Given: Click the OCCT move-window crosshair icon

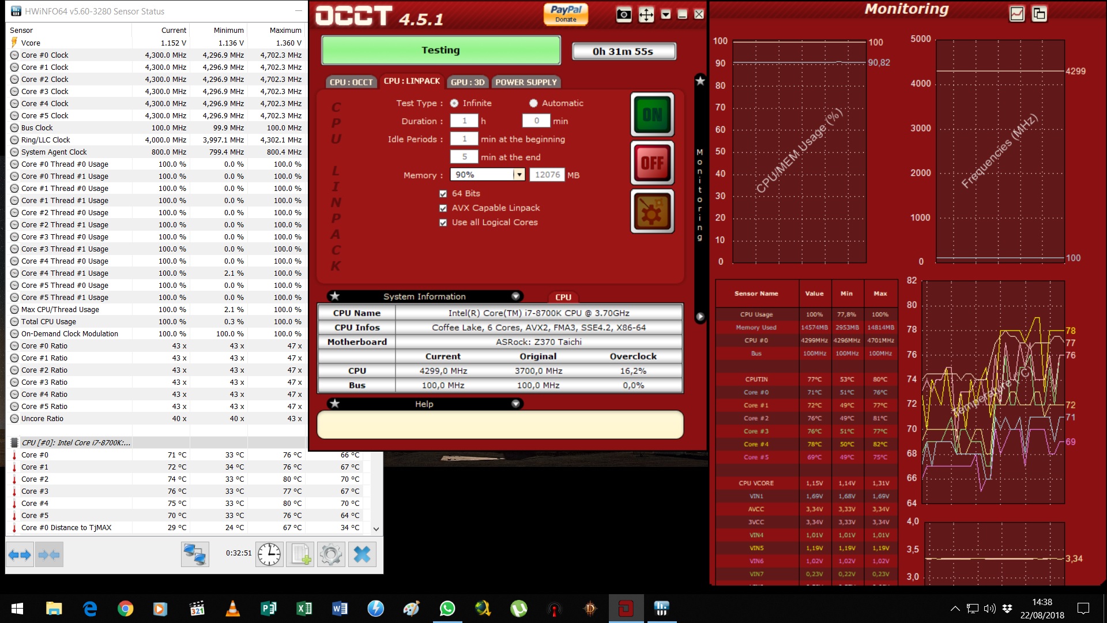Looking at the screenshot, I should point(646,15).
